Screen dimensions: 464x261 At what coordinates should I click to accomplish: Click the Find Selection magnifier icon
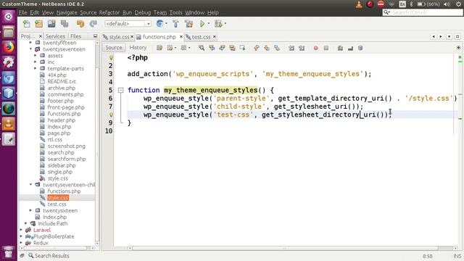point(202,48)
